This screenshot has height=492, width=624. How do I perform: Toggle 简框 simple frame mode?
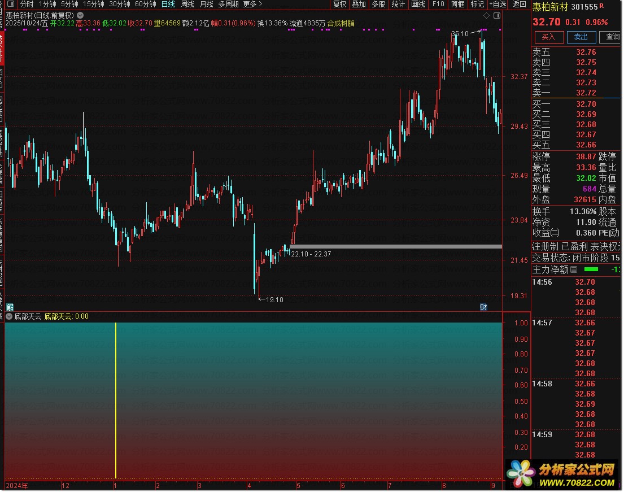coord(457,4)
